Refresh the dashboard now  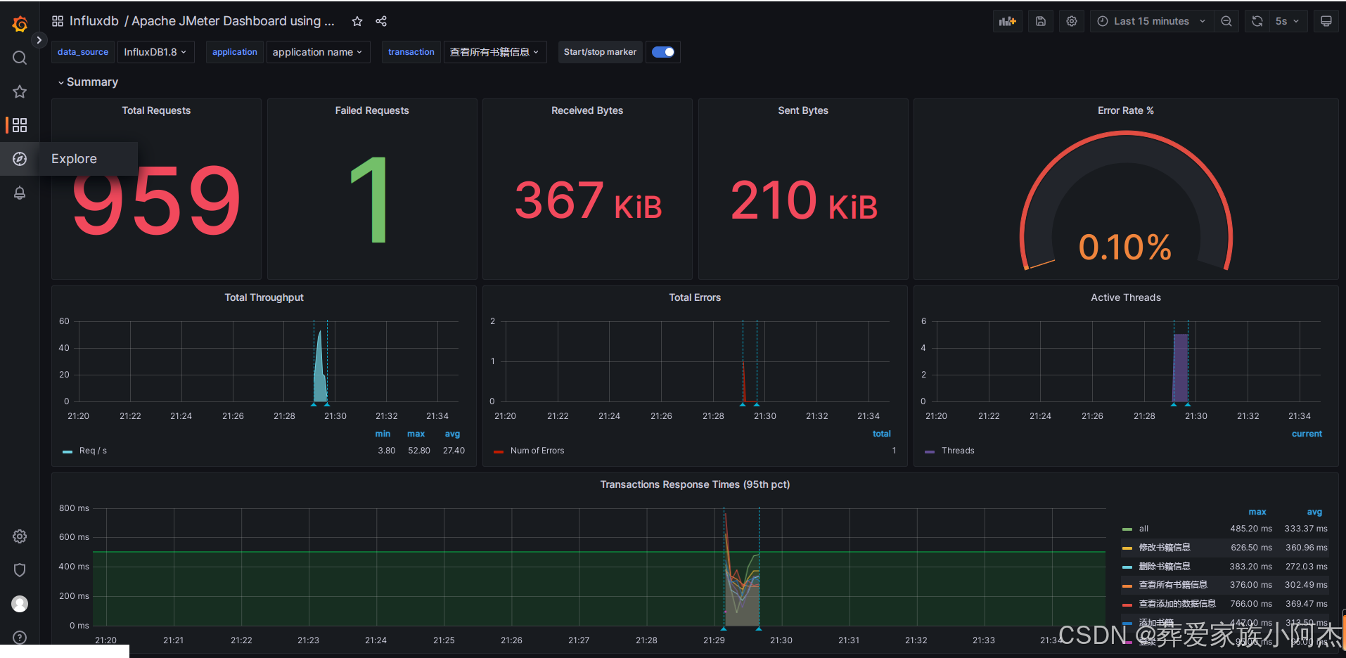1257,21
